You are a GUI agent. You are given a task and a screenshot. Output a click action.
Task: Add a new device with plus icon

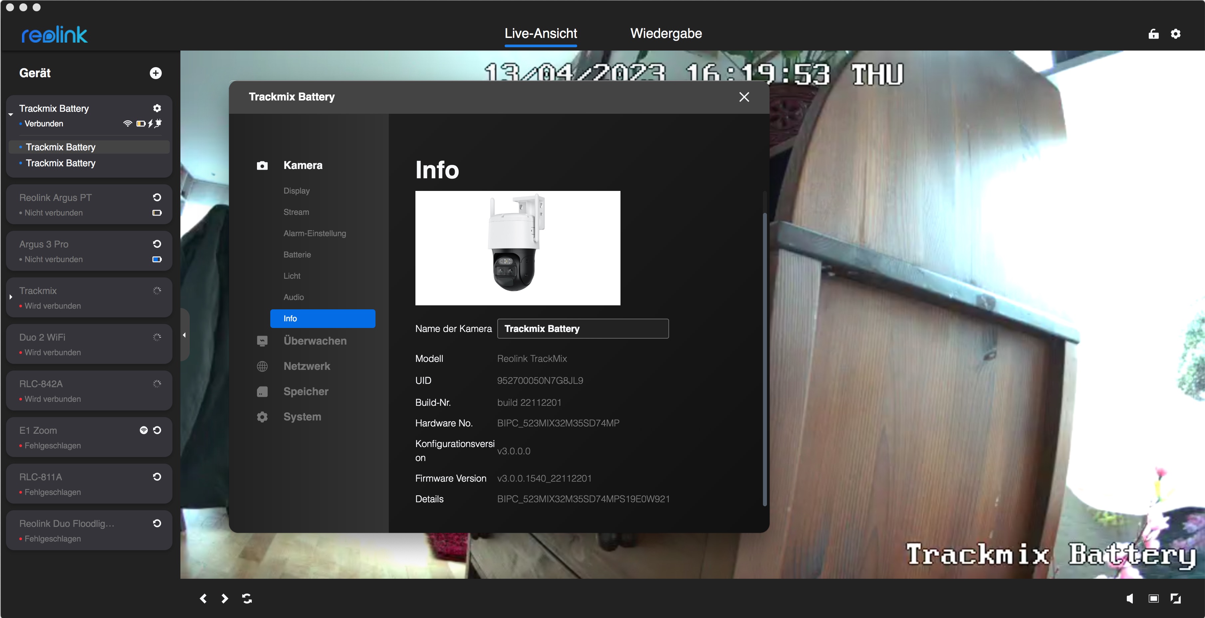pyautogui.click(x=156, y=73)
